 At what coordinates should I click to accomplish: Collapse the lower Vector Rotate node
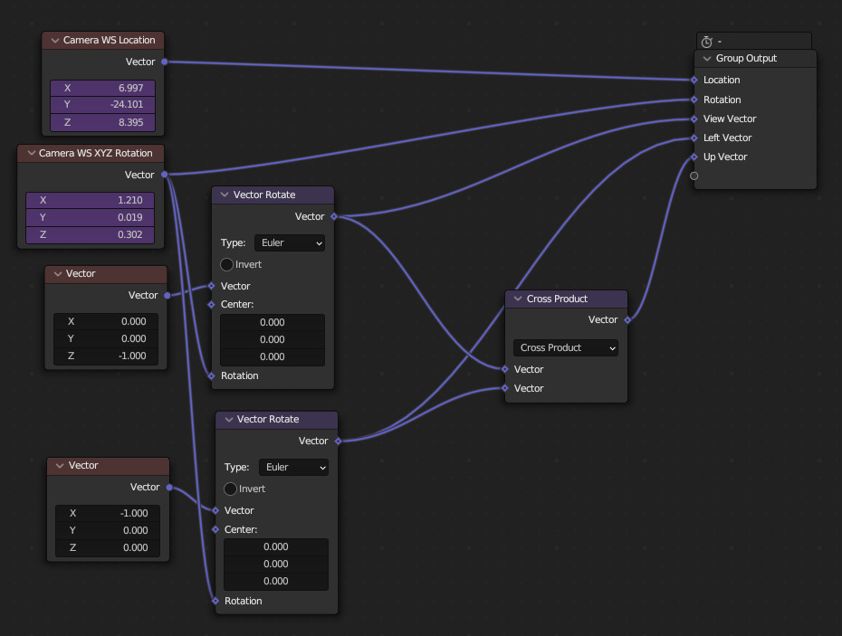click(228, 419)
